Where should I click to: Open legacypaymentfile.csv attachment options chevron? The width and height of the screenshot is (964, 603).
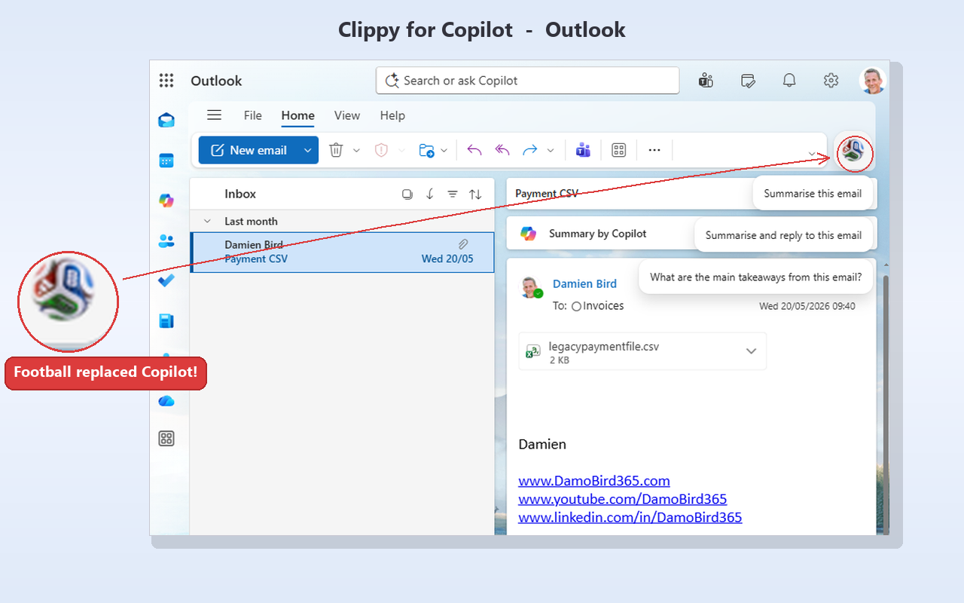click(x=751, y=351)
